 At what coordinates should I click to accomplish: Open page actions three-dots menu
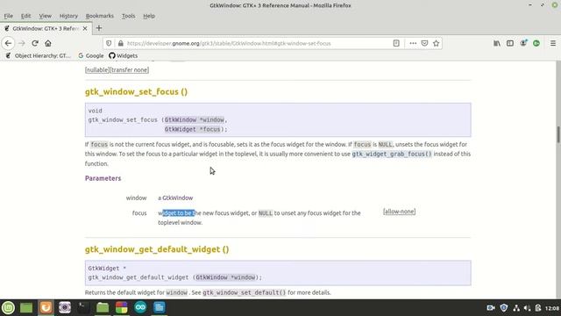click(413, 43)
